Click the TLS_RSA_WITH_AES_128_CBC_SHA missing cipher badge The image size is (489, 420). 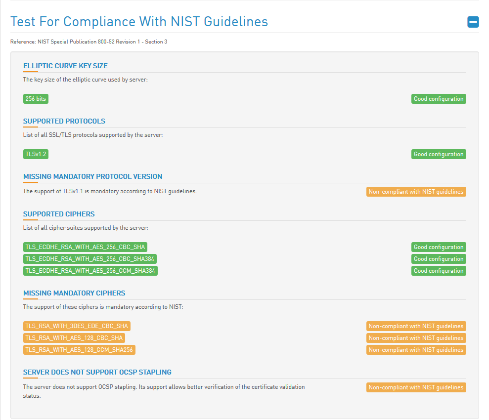pos(74,338)
